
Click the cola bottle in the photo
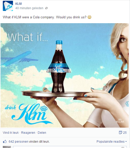(x=59, y=66)
